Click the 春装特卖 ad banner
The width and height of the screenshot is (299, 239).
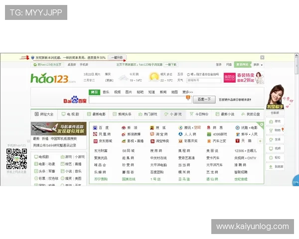tap(244, 78)
